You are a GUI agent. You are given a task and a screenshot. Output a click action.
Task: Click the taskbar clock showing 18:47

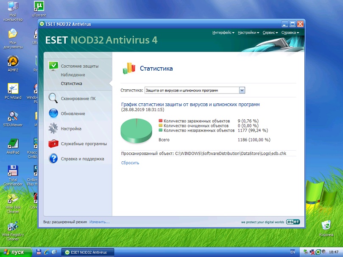[334, 252]
